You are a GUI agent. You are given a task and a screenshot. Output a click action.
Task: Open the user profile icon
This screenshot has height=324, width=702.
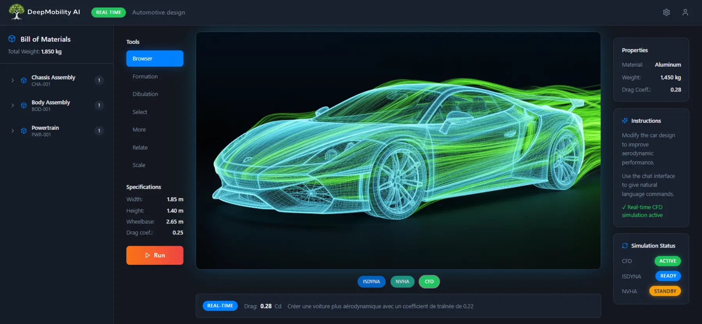pos(685,12)
